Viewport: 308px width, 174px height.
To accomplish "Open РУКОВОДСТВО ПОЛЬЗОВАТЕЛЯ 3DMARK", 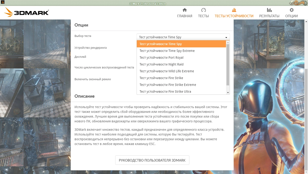I will tap(152, 160).
